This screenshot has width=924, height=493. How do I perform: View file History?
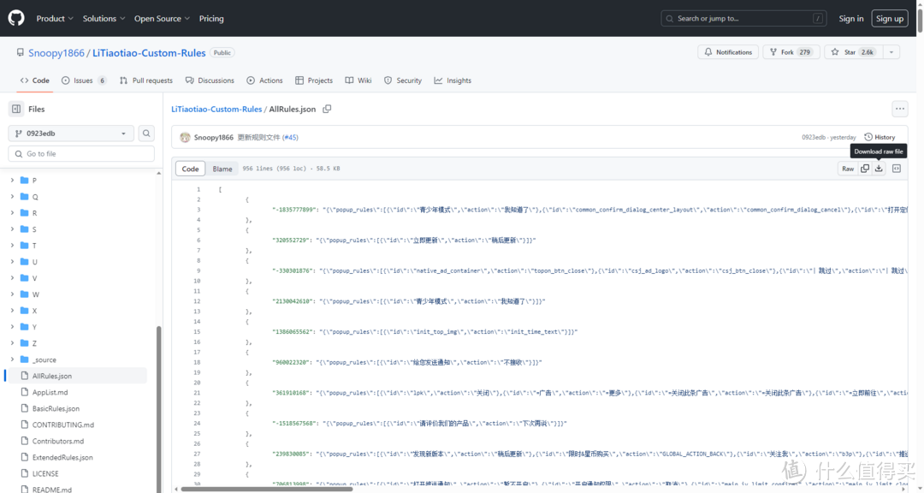(880, 138)
